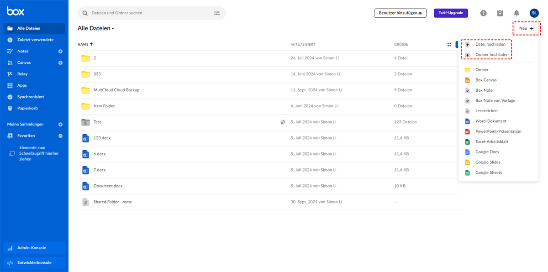Switch to grid view icon
Viewport: 548px width, 272px height.
tap(449, 45)
